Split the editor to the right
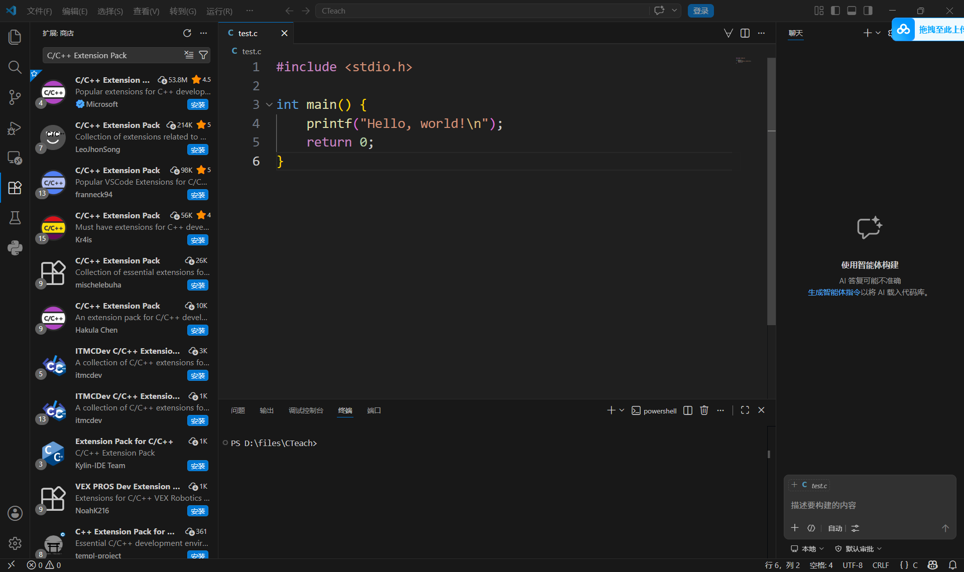The image size is (964, 572). pyautogui.click(x=745, y=33)
